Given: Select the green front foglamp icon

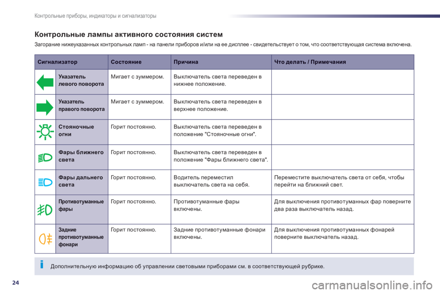Looking at the screenshot, I should 45,209.
